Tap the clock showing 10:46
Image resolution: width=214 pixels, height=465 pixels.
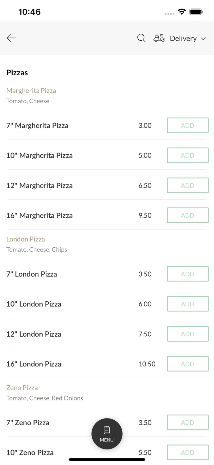(x=30, y=11)
